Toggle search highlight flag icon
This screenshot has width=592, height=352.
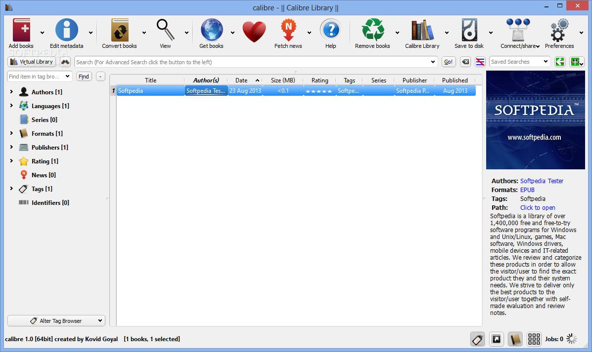point(480,62)
